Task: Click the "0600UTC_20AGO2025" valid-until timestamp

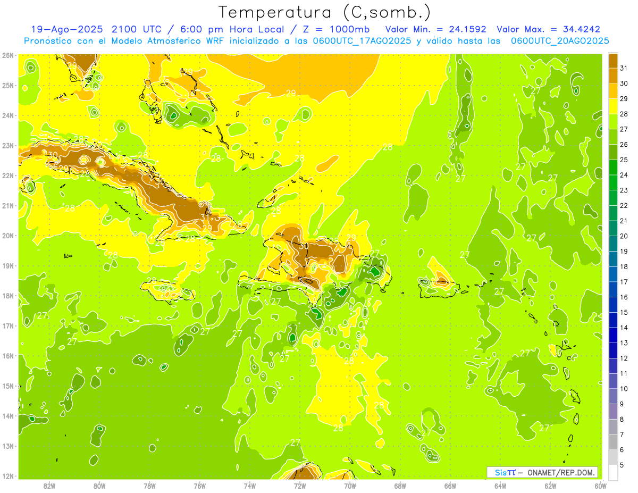Action: pyautogui.click(x=560, y=41)
